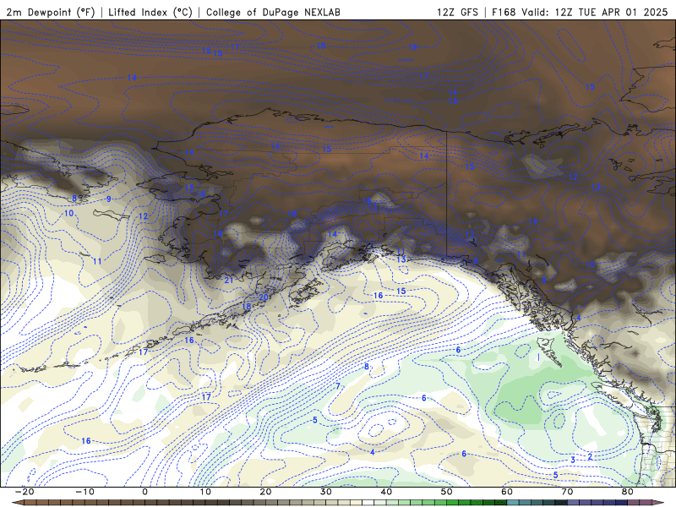Image resolution: width=676 pixels, height=507 pixels.
Task: Click the contour label "7" over the ocean
Action: [338, 386]
